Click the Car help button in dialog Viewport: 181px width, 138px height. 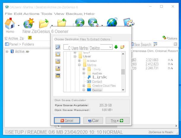(93, 120)
